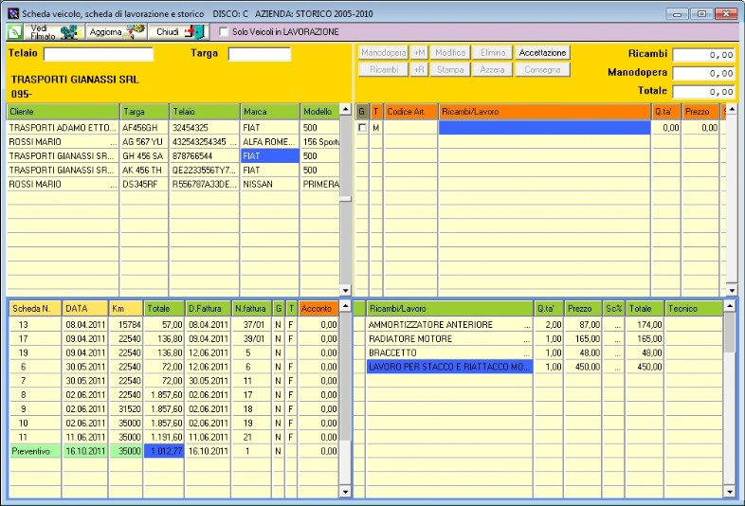745x506 pixels.
Task: Click the Consegna button
Action: click(542, 70)
